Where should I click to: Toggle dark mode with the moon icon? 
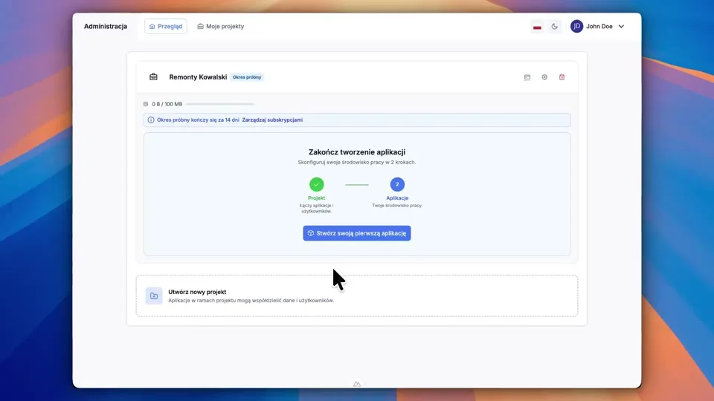click(555, 27)
